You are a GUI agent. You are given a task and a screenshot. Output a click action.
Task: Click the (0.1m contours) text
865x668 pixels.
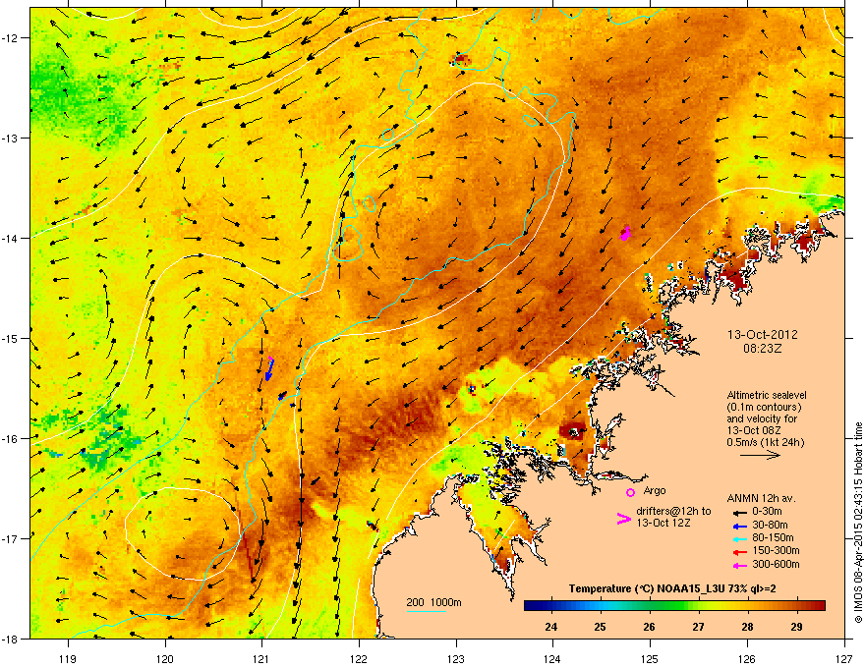764,408
